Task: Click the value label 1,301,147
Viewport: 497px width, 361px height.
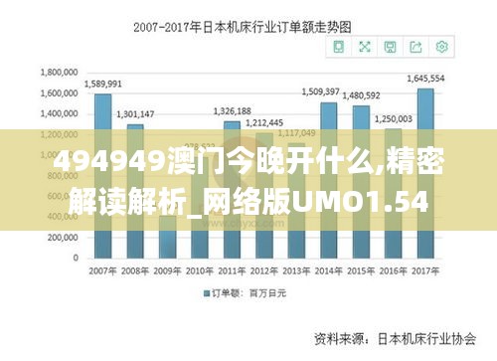Action: (x=135, y=114)
